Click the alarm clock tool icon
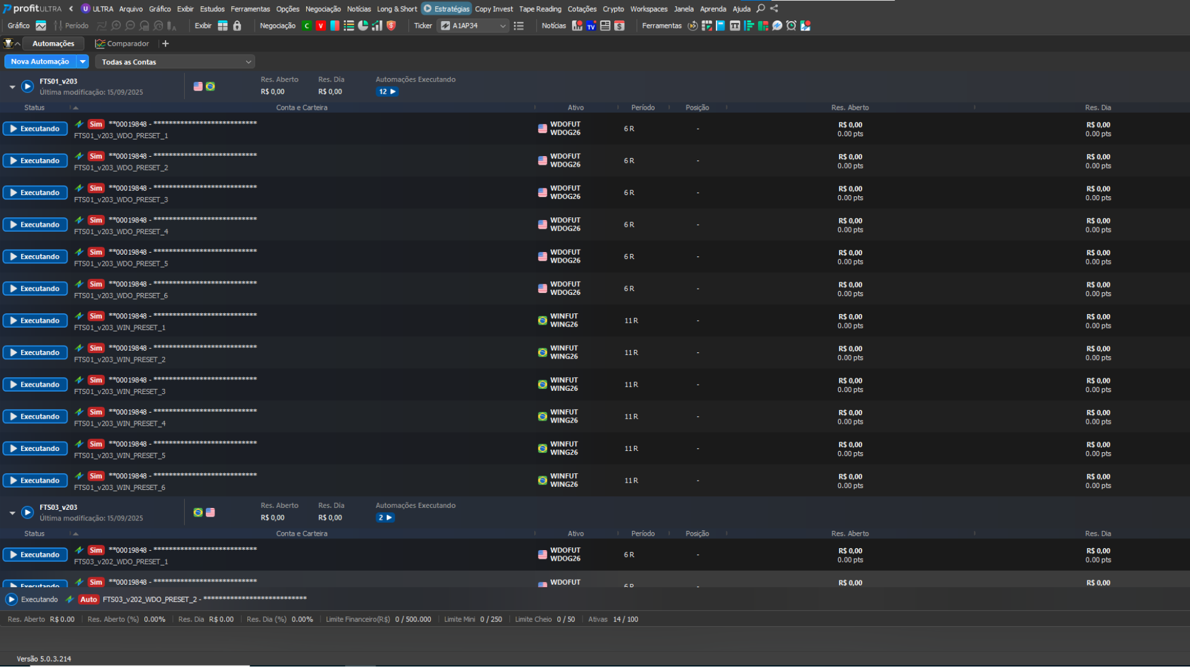Viewport: 1190px width, 669px height. tap(791, 26)
